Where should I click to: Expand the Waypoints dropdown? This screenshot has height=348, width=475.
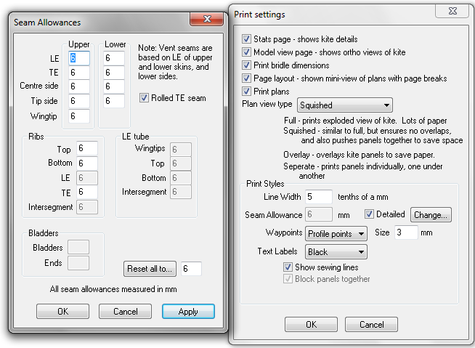click(x=336, y=233)
